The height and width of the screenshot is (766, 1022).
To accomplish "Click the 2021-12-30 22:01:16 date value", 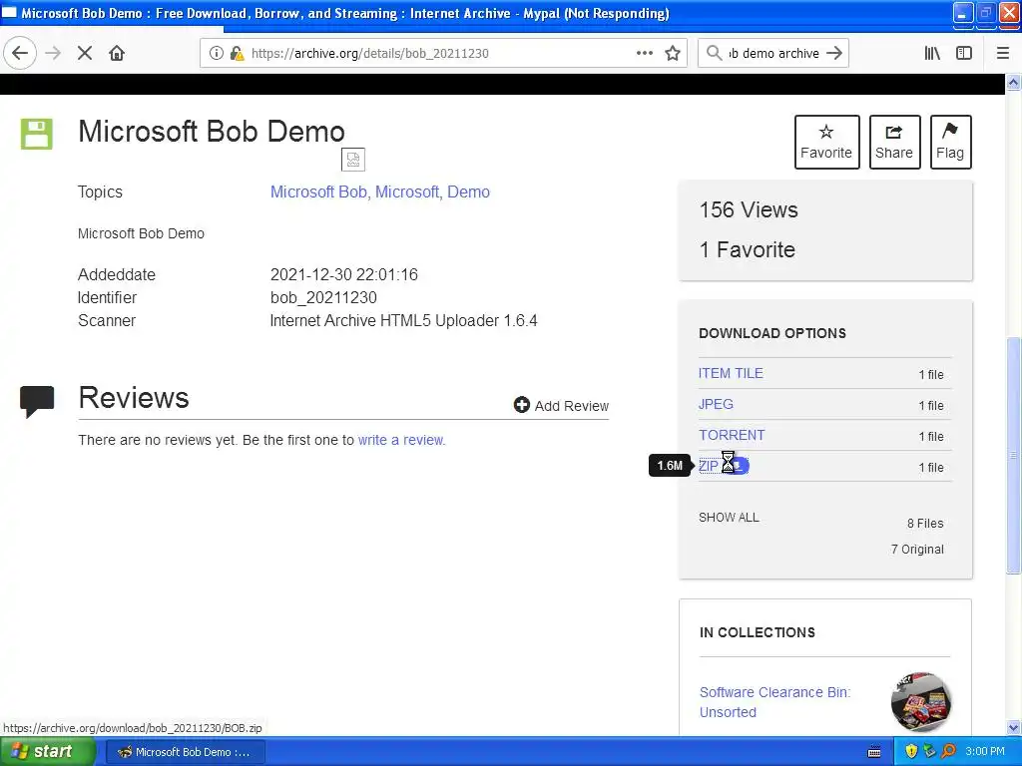I will pyautogui.click(x=344, y=275).
